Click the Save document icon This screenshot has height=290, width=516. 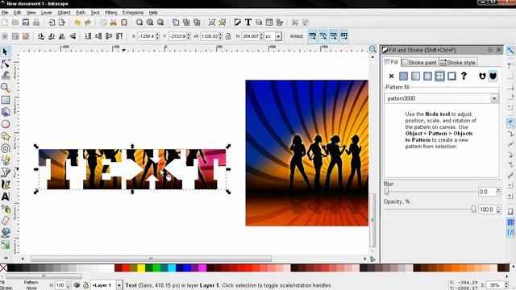click(x=26, y=23)
